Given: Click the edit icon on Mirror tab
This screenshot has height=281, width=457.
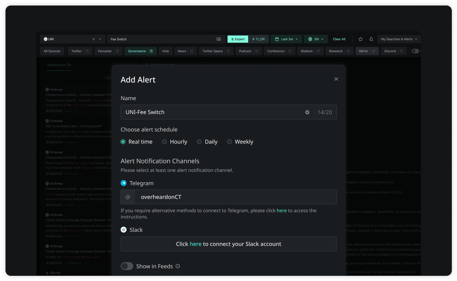Looking at the screenshot, I should coord(374,51).
